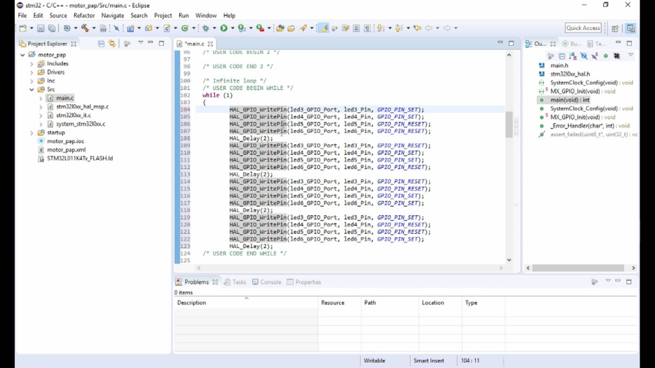The image size is (655, 368).
Task: Open the Refactor menu
Action: 84,15
